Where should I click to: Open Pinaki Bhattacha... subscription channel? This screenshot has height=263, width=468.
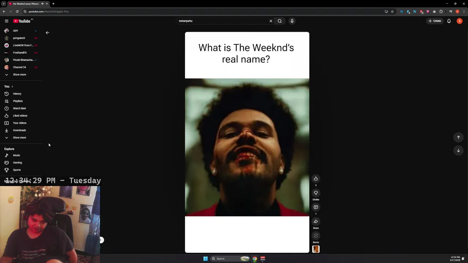20,60
